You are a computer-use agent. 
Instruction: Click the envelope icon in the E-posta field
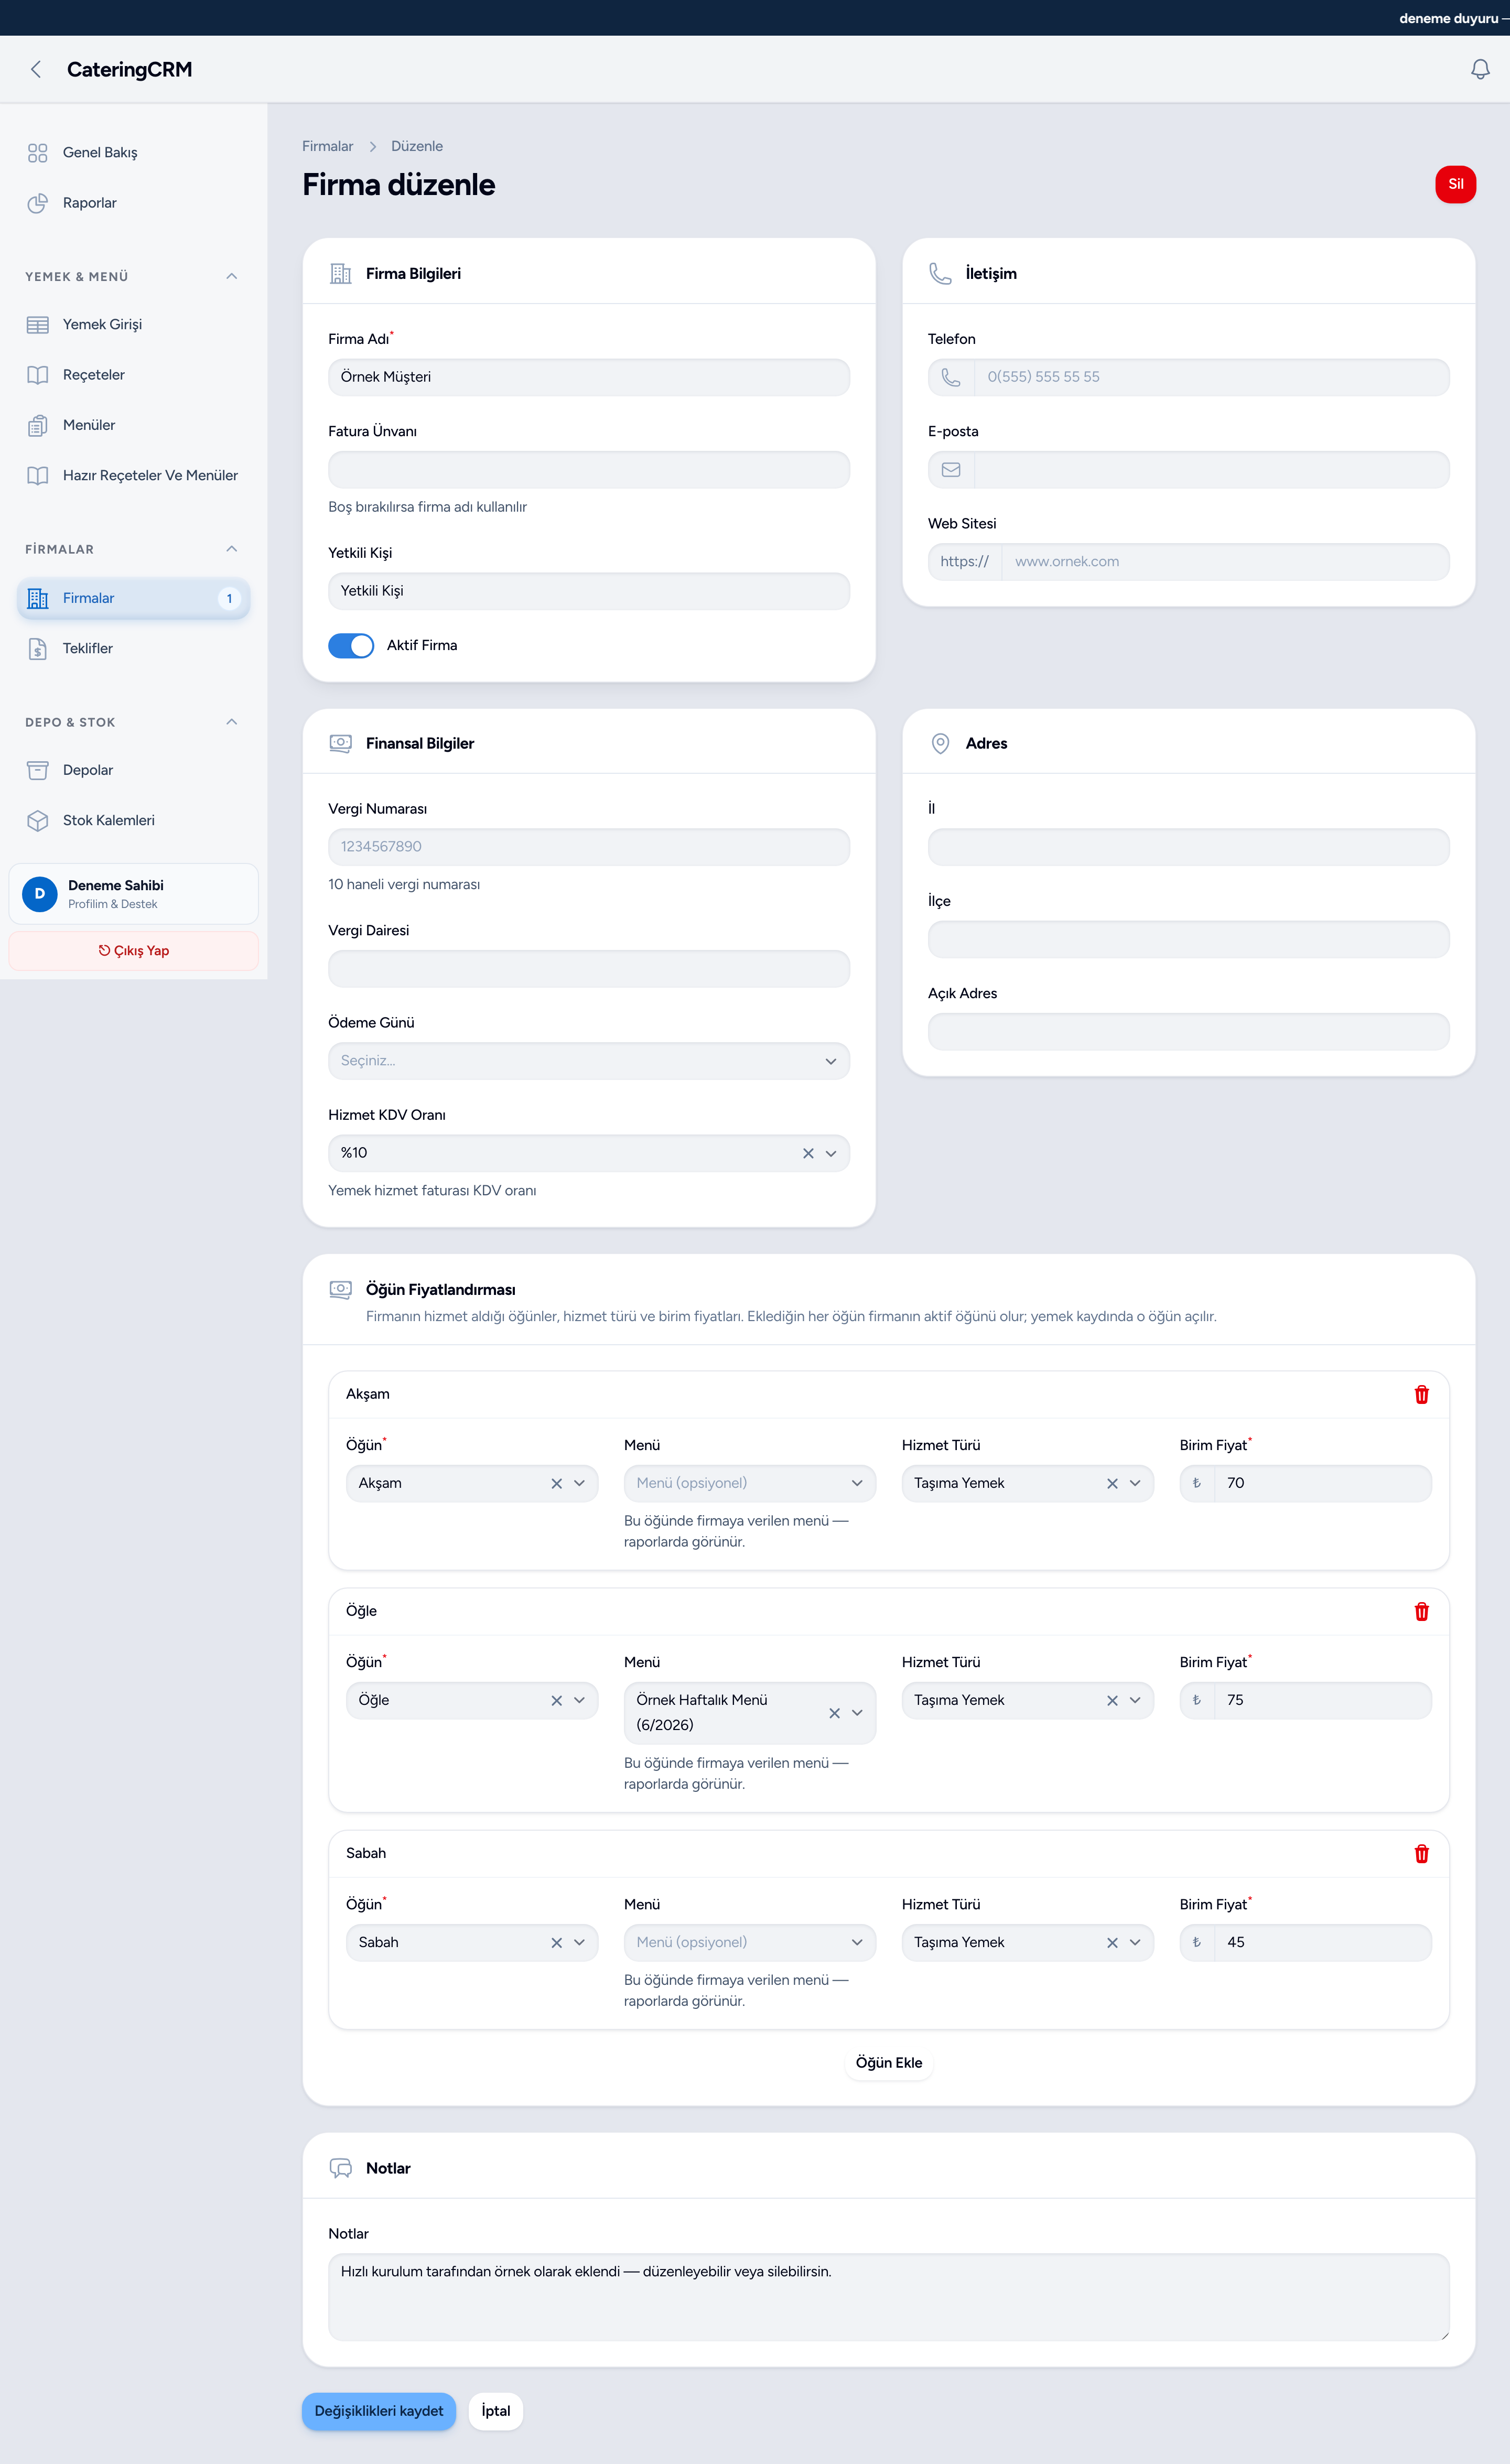[x=951, y=469]
